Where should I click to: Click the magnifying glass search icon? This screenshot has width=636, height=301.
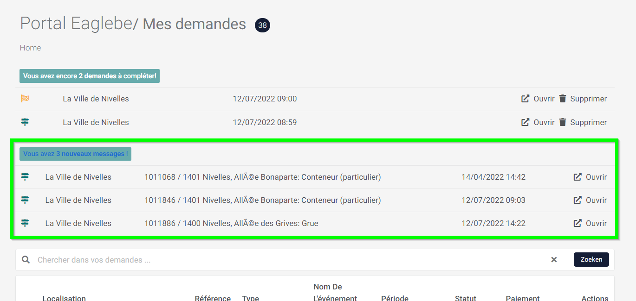(x=26, y=260)
